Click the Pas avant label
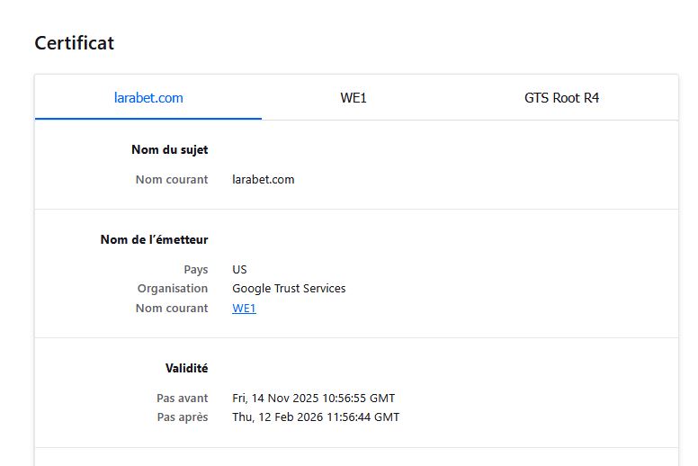 (x=182, y=398)
